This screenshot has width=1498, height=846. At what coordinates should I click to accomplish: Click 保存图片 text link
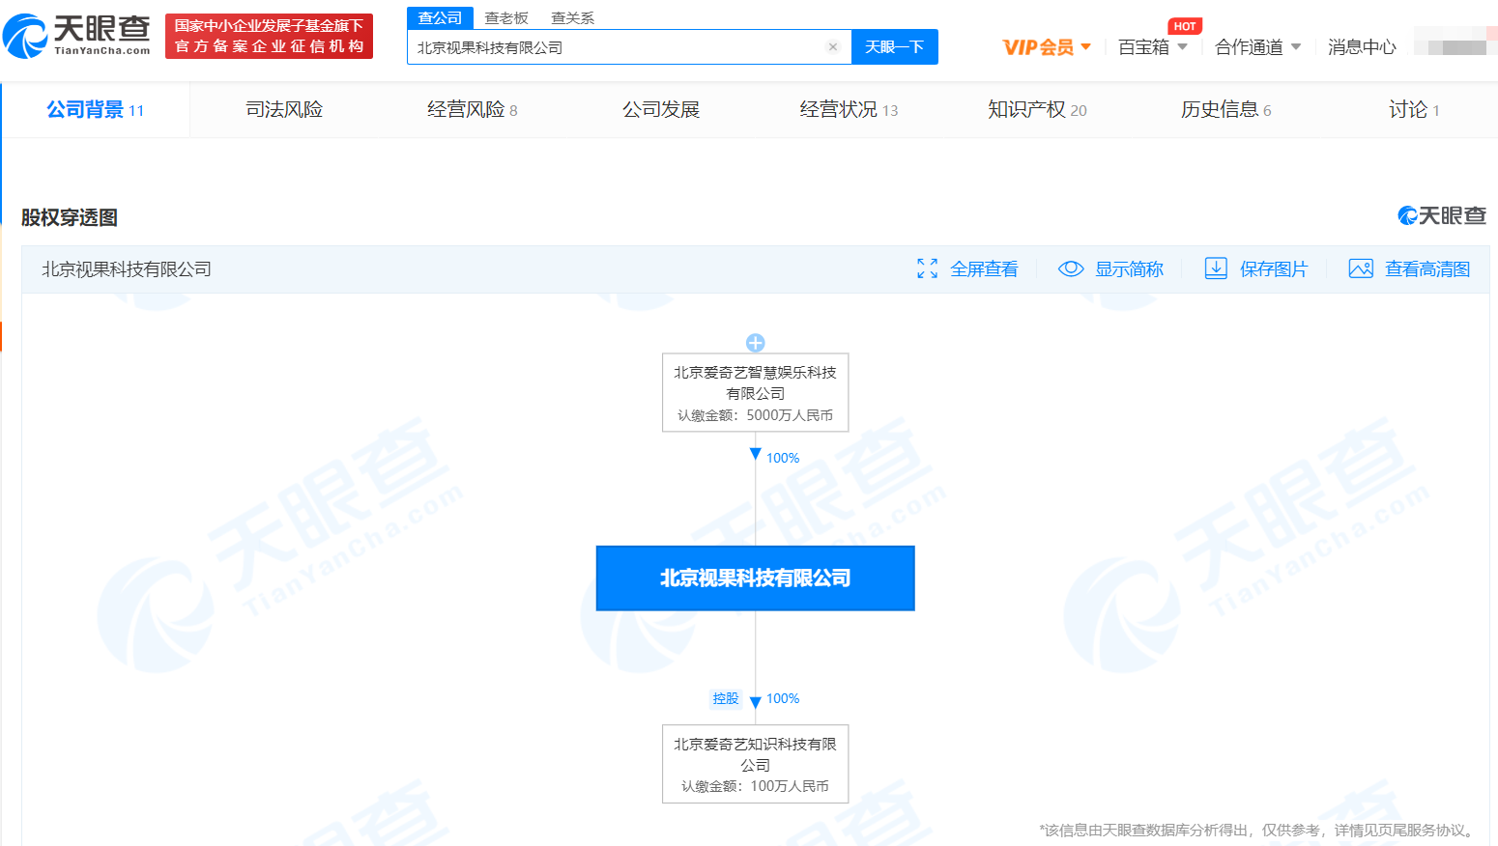1274,269
